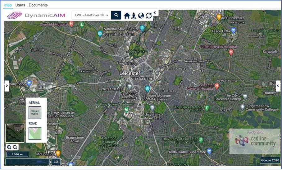
Task: Activate the street view person icon
Action: click(x=134, y=16)
